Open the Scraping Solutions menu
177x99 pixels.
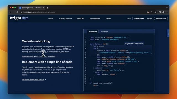pos(65,18)
